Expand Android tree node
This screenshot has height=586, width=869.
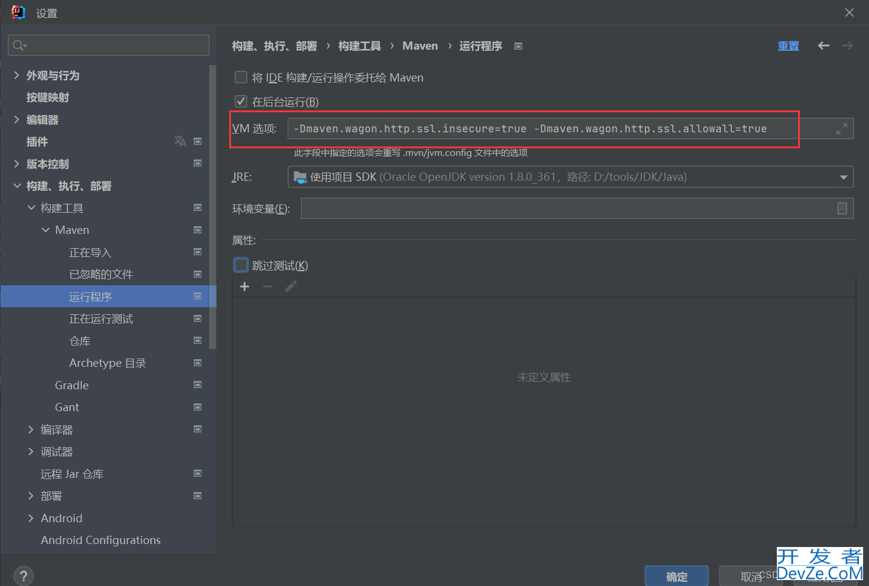(x=31, y=518)
